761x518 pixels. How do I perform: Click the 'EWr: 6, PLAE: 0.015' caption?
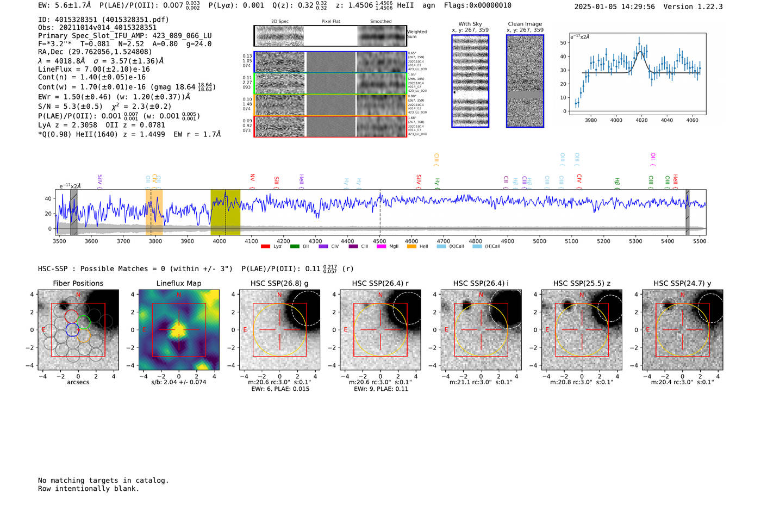[x=279, y=389]
